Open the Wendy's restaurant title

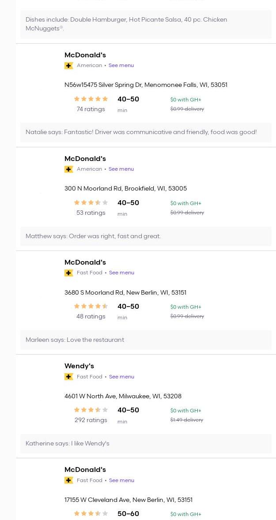click(x=79, y=366)
